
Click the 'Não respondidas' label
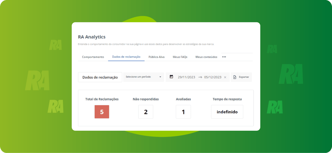(x=146, y=99)
